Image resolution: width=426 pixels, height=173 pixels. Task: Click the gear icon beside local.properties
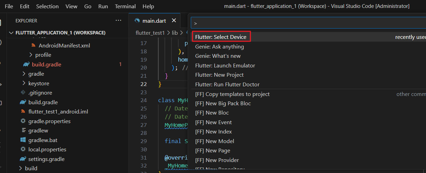coord(23,150)
